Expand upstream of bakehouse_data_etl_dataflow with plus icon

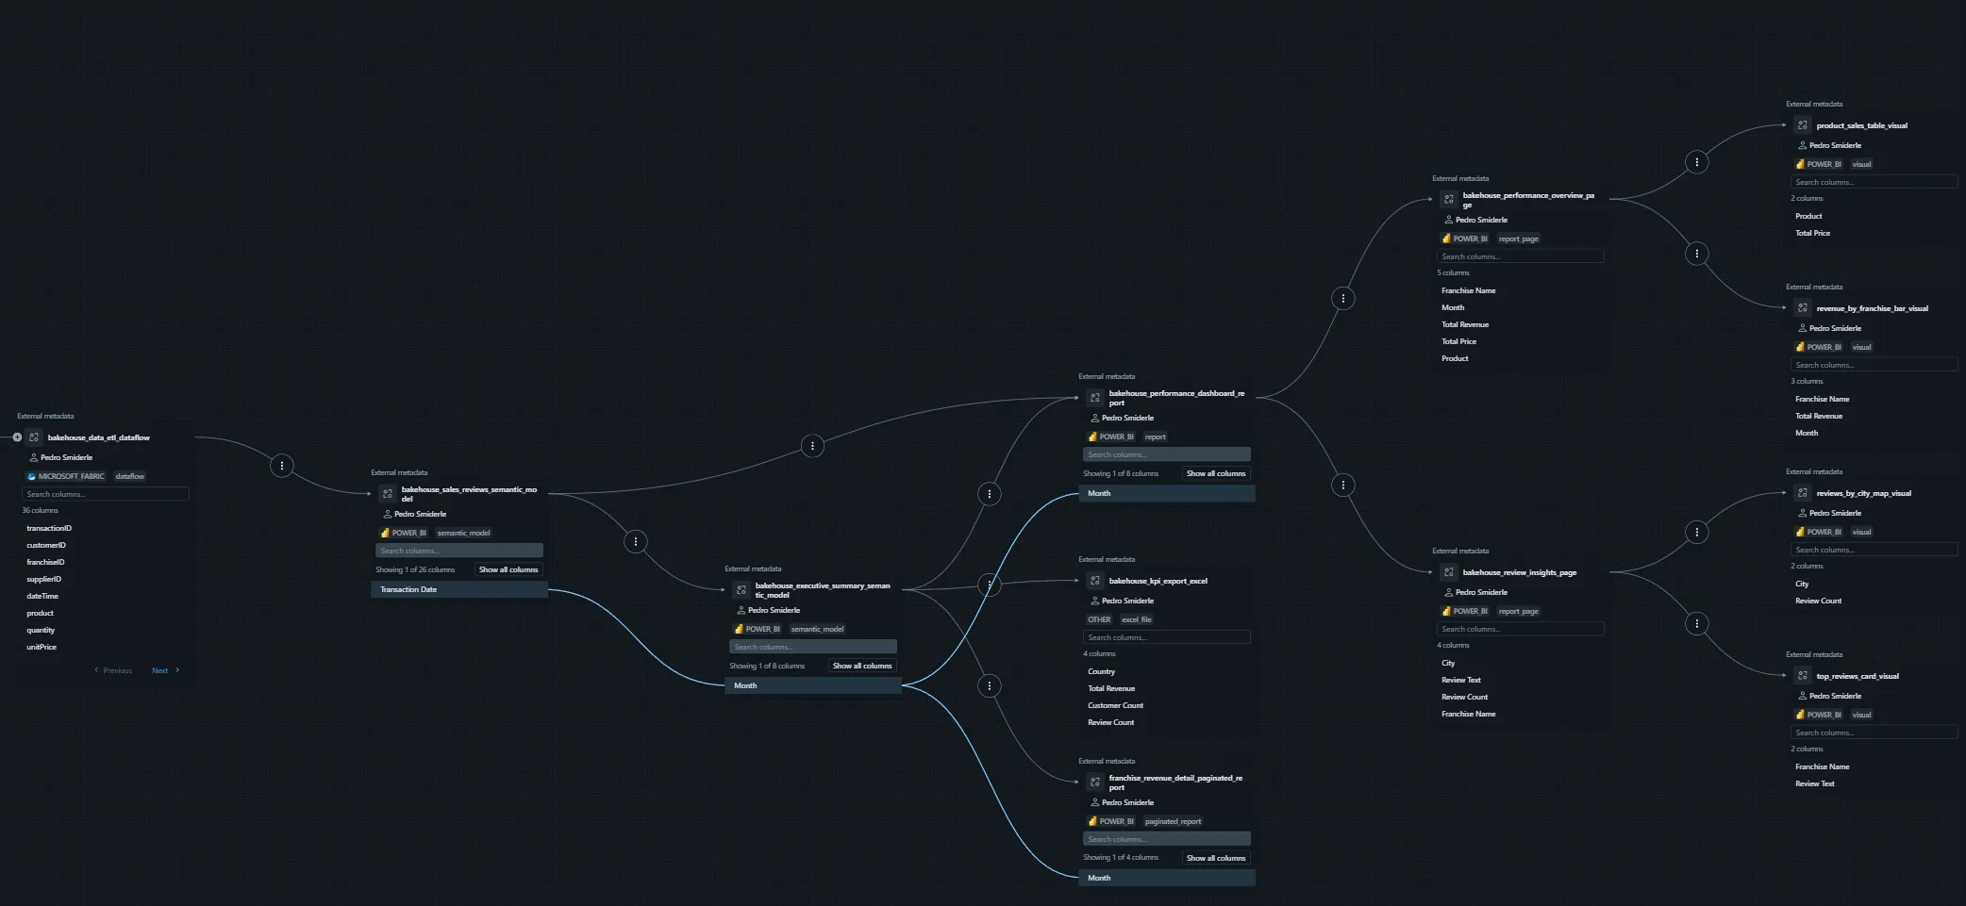point(17,437)
